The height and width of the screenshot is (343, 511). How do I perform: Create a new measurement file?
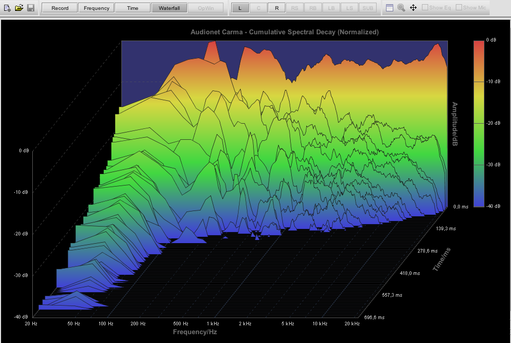tap(7, 8)
